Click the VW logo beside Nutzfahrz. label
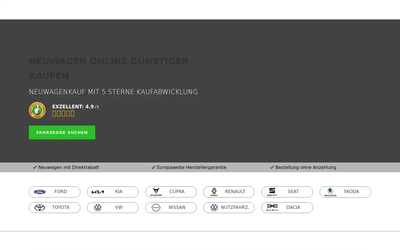This screenshot has width=400, height=250. 214,207
